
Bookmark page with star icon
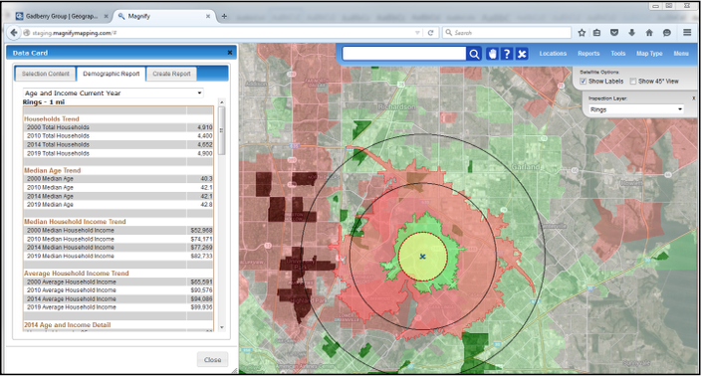(x=582, y=33)
